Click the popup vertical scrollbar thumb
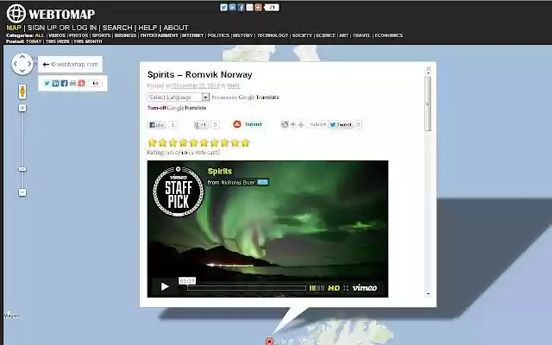 point(428,103)
